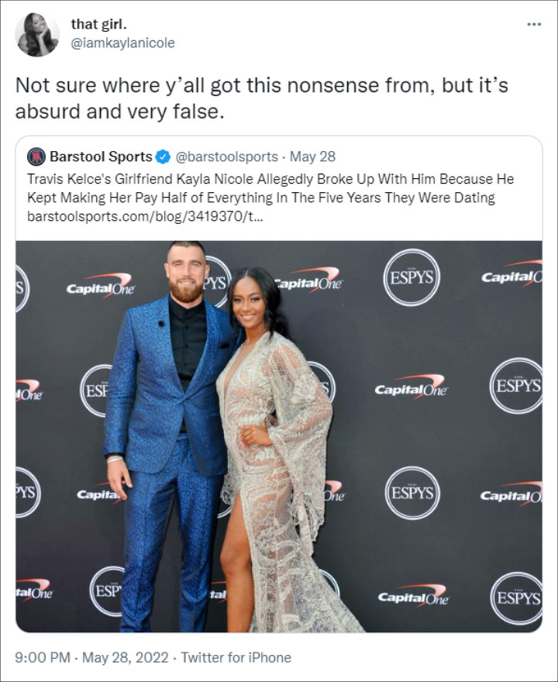
Task: Select the main tweet text
Action: [262, 98]
